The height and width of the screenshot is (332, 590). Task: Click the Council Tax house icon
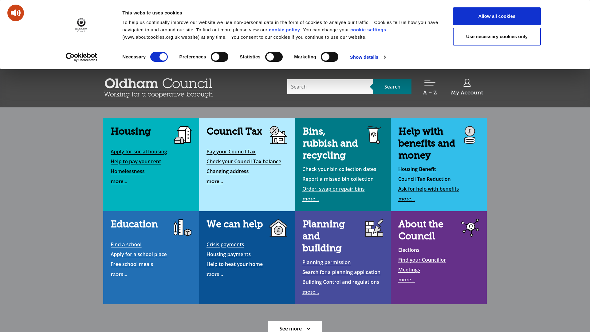click(x=278, y=135)
